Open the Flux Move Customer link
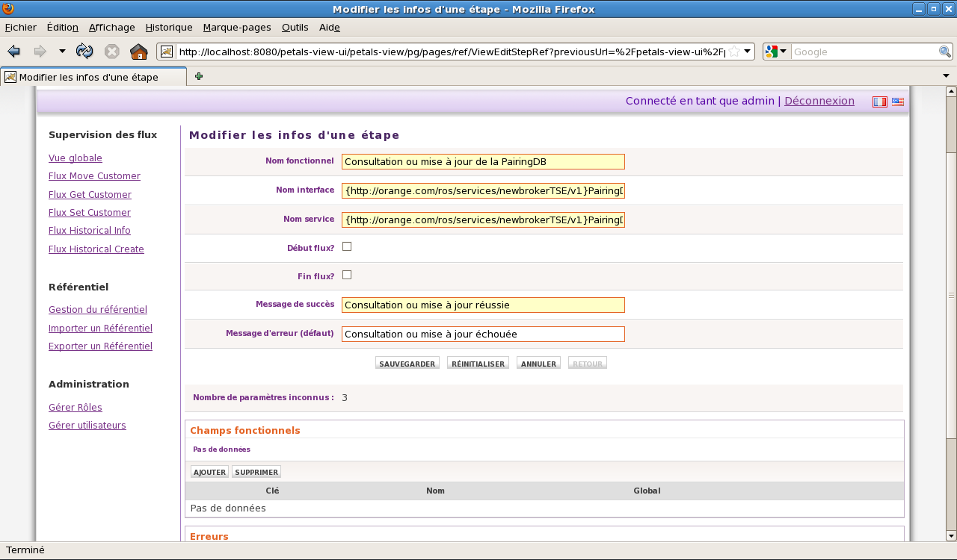The width and height of the screenshot is (957, 560). [x=94, y=176]
